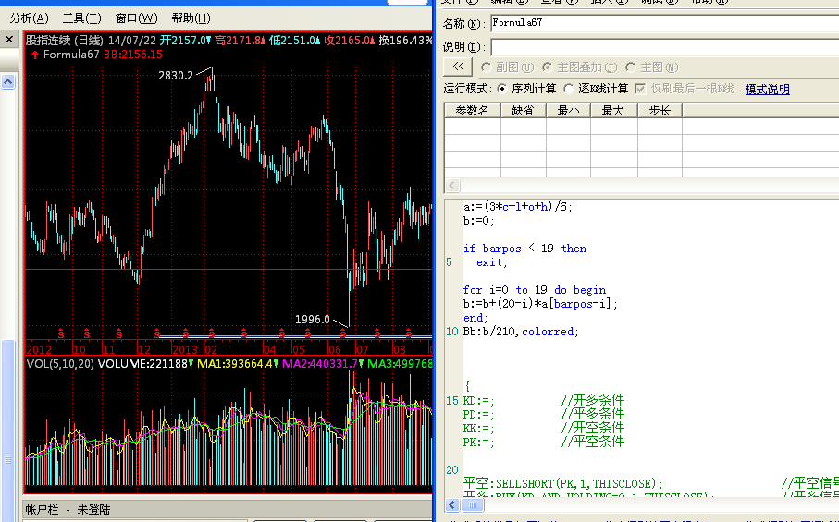839x522 pixels.
Task: Click the left sidebar vertical scrollbar grip
Action: pos(7,459)
